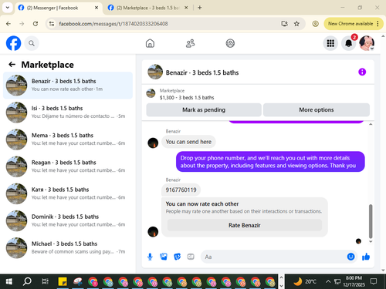This screenshot has height=289, width=386.
Task: Open Task View on the taskbar
Action: pos(45,281)
